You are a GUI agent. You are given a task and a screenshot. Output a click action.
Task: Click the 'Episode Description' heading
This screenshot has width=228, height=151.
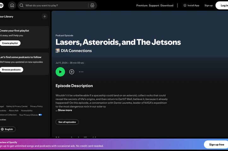[74, 86]
